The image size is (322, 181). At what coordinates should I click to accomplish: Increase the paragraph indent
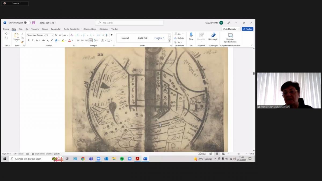[103, 35]
